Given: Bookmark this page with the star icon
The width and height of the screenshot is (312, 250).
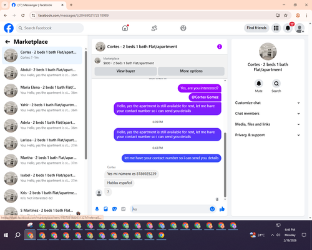Looking at the screenshot, I should [286, 15].
